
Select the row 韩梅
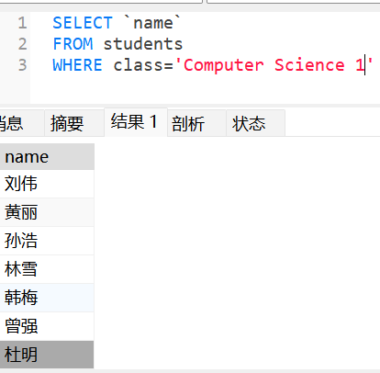click(x=47, y=298)
